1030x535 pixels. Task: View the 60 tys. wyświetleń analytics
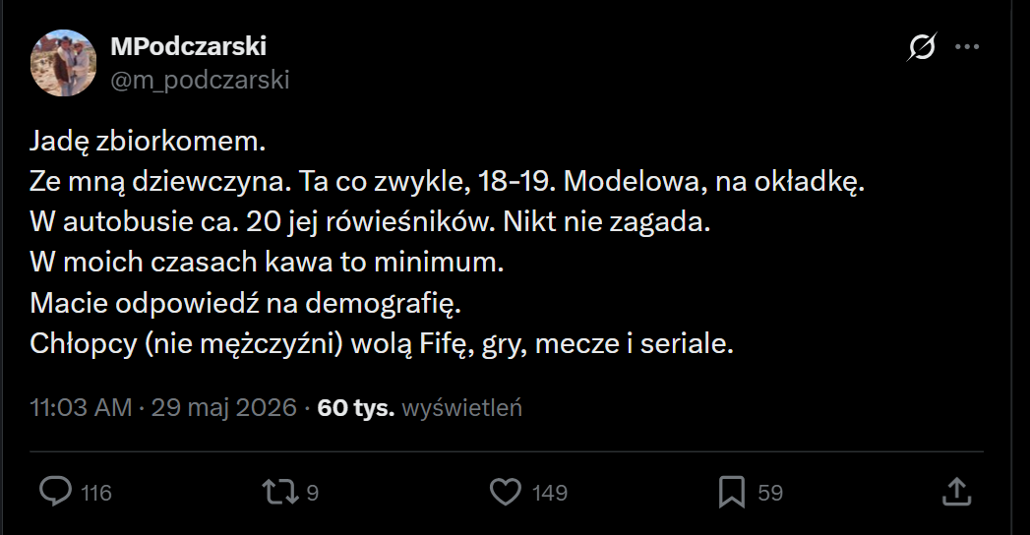(420, 408)
